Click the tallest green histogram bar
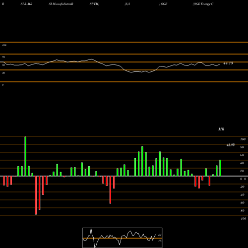This screenshot has width=248, height=248. click(25, 156)
